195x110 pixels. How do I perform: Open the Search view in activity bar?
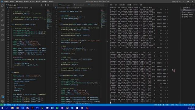click(2, 10)
